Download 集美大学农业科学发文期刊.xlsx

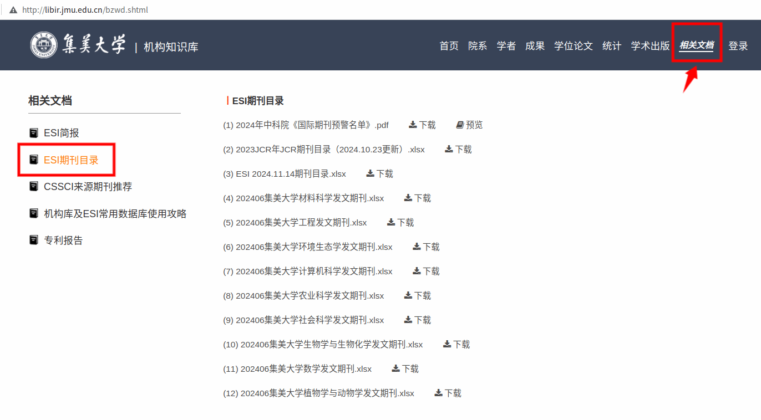tap(417, 296)
